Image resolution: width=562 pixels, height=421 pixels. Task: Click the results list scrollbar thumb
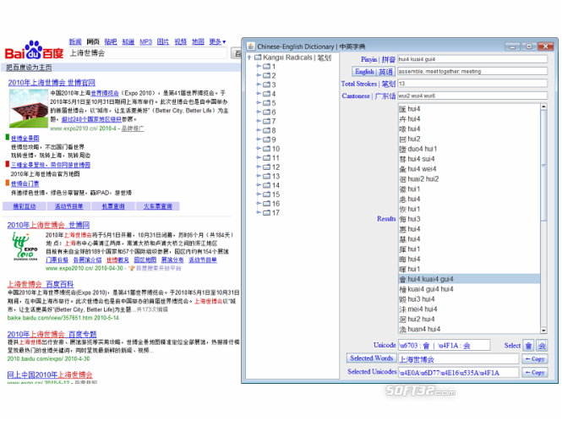pos(543,165)
